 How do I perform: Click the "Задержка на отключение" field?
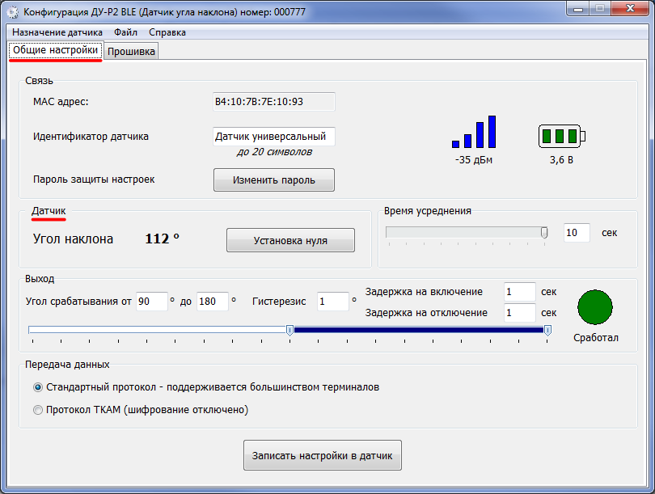click(520, 313)
